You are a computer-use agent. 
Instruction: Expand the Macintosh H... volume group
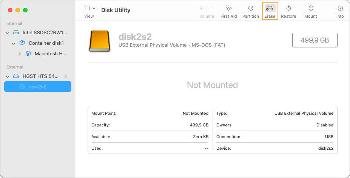pyautogui.click(x=20, y=54)
